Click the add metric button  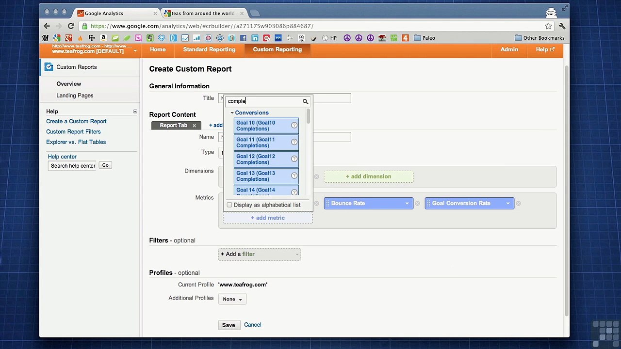pyautogui.click(x=268, y=218)
